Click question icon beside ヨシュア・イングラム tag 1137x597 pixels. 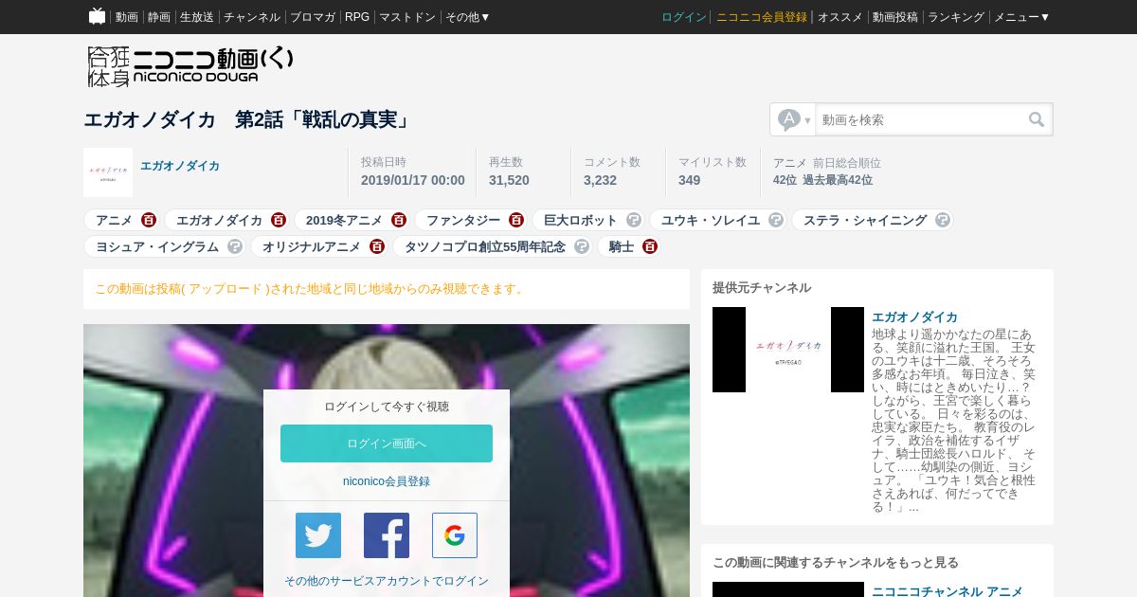235,246
